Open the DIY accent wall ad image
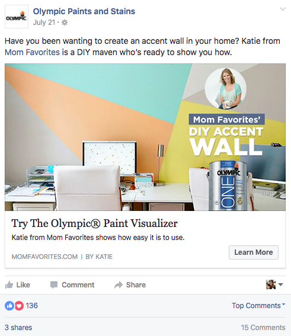The image size is (291, 336). 145,137
